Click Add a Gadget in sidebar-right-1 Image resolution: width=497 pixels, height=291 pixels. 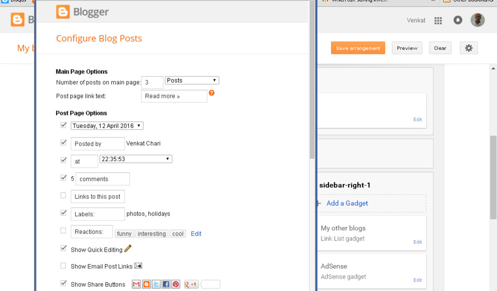pos(347,203)
